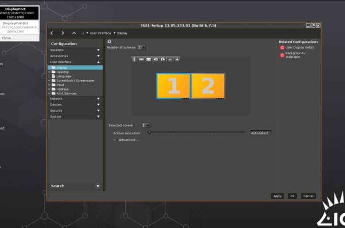Image resolution: width=345 pixels, height=228 pixels.
Task: Click Display in the breadcrumb path
Action: click(122, 33)
